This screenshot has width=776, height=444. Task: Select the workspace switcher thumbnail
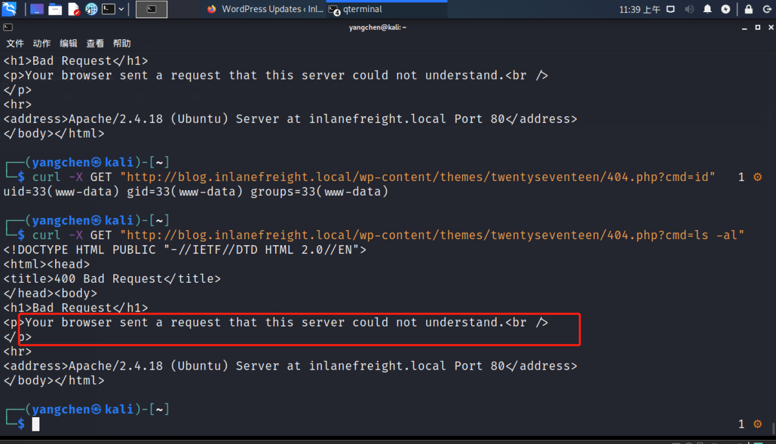coord(151,9)
